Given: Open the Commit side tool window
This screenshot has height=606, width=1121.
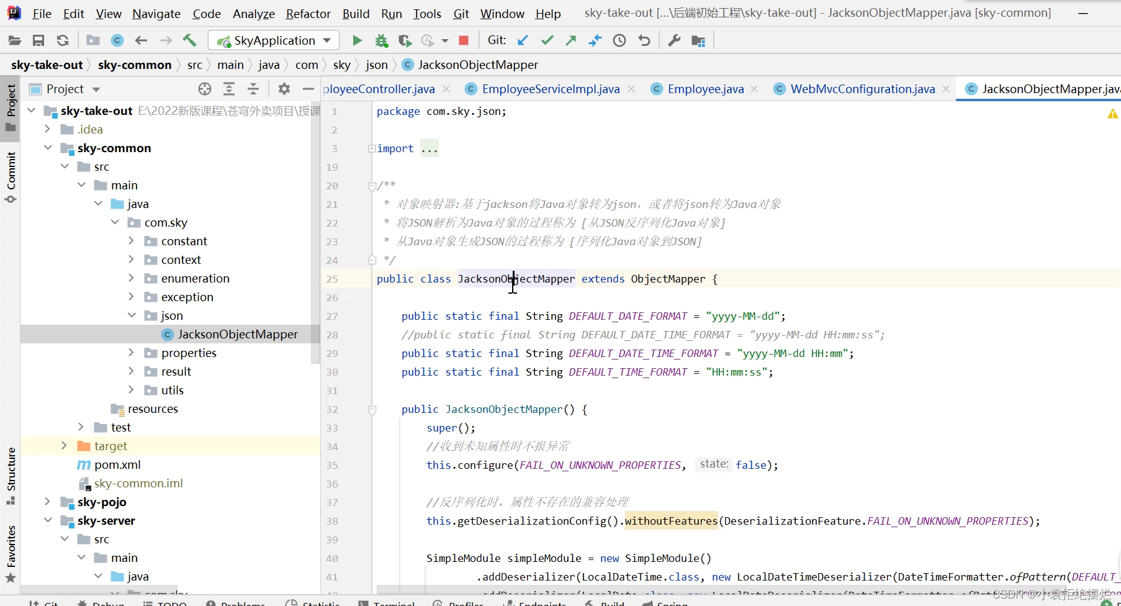Looking at the screenshot, I should [11, 177].
